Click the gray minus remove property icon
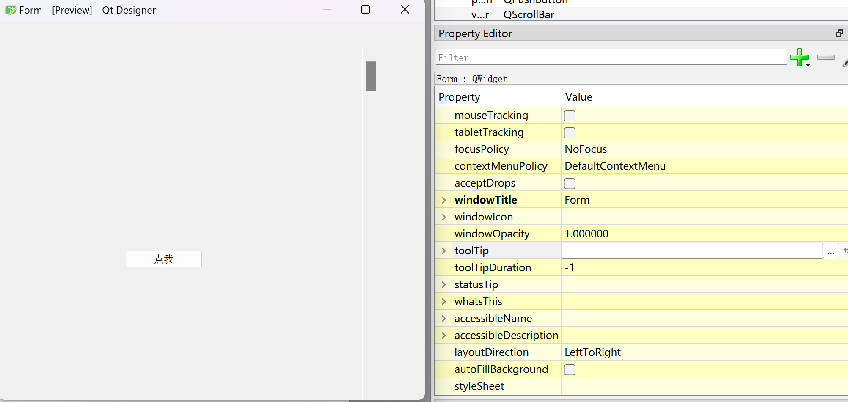Image resolution: width=848 pixels, height=402 pixels. [x=826, y=57]
